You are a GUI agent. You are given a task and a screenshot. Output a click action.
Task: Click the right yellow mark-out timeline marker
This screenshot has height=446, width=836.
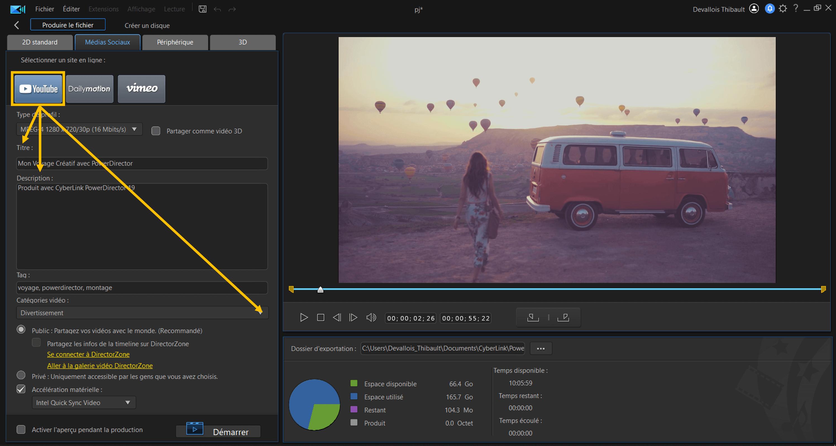tap(823, 289)
